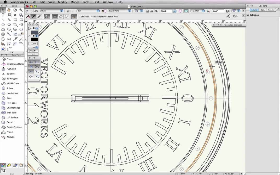
Task: Click the Push/Pull tool
Action: point(11,69)
